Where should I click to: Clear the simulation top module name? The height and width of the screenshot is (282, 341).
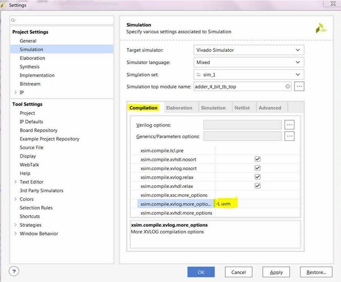pyautogui.click(x=288, y=87)
